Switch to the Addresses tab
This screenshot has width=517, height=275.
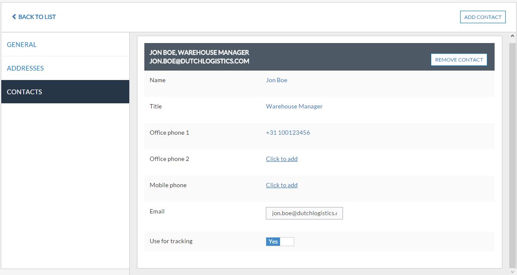click(x=25, y=68)
